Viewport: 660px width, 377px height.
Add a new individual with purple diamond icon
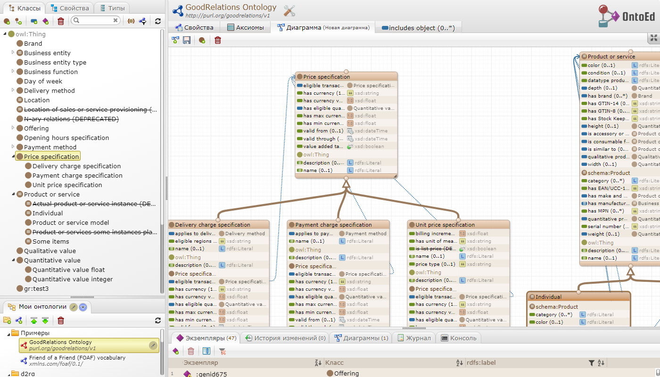tap(46, 21)
